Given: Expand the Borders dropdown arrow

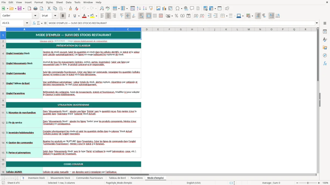Looking at the screenshot, I should pos(226,16).
